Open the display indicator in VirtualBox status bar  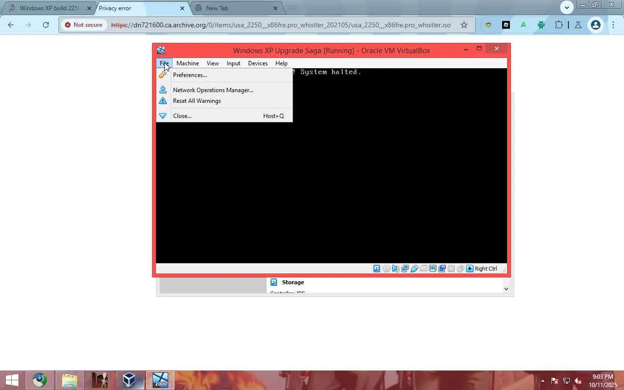(x=432, y=269)
